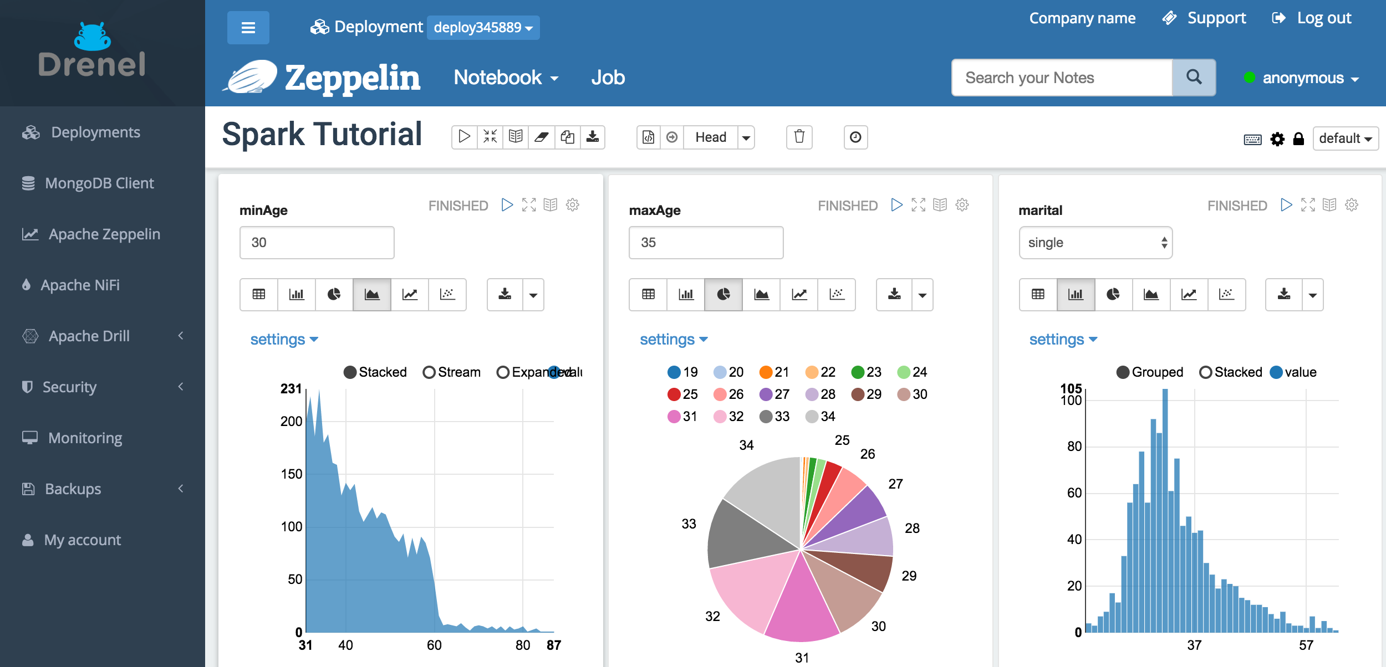Click Log out
The width and height of the screenshot is (1386, 667).
click(1312, 18)
